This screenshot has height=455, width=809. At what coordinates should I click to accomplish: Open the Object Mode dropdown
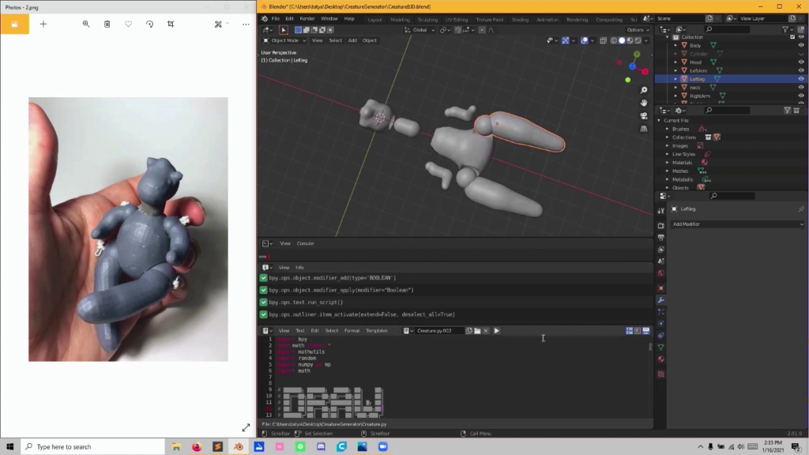284,40
